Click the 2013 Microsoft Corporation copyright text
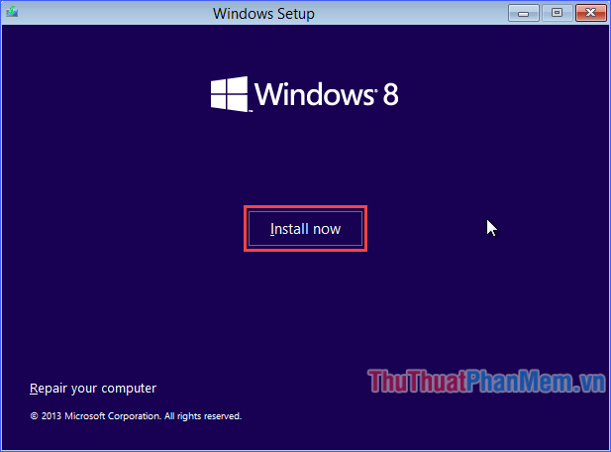 tap(136, 416)
